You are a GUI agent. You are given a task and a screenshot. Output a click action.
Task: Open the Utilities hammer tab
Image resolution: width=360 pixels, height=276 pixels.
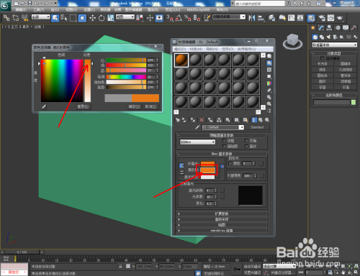point(354,28)
